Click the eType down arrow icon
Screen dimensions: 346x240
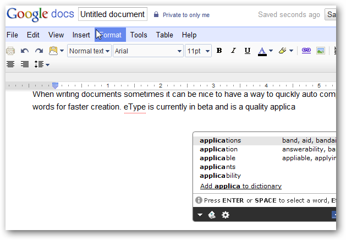point(200,215)
